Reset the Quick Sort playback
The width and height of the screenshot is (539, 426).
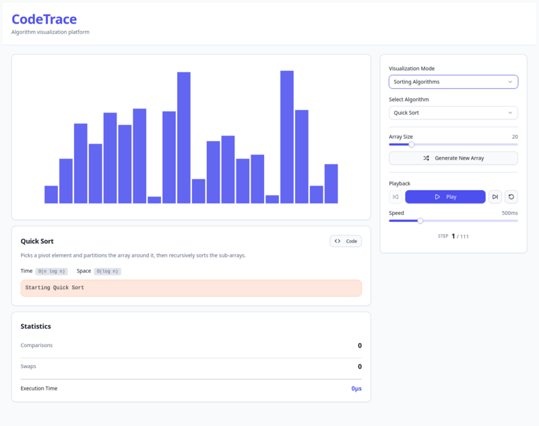(x=512, y=196)
